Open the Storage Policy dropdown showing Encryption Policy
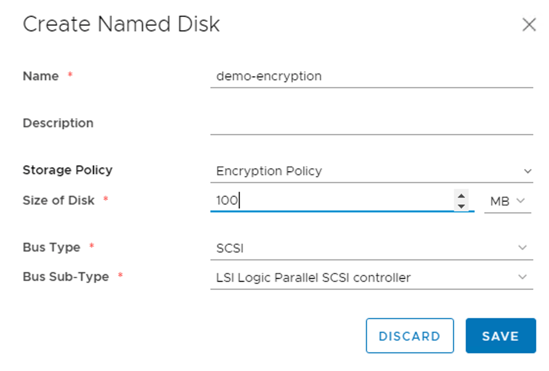The height and width of the screenshot is (371, 549). pyautogui.click(x=371, y=171)
